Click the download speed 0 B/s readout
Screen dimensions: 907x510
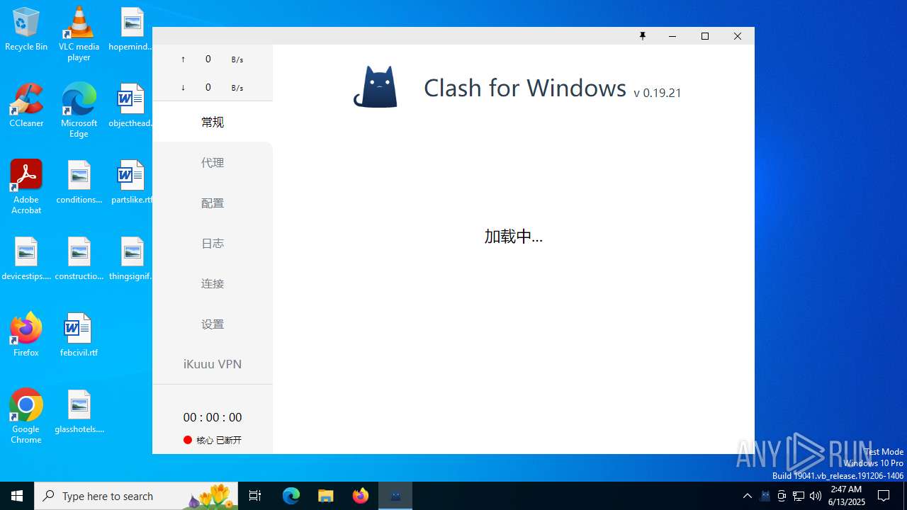pos(213,87)
